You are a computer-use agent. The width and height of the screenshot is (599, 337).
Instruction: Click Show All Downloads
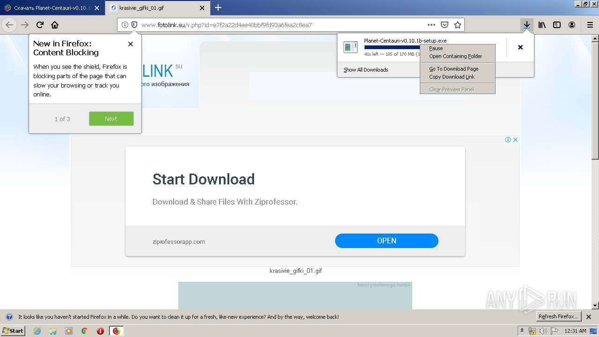point(366,70)
